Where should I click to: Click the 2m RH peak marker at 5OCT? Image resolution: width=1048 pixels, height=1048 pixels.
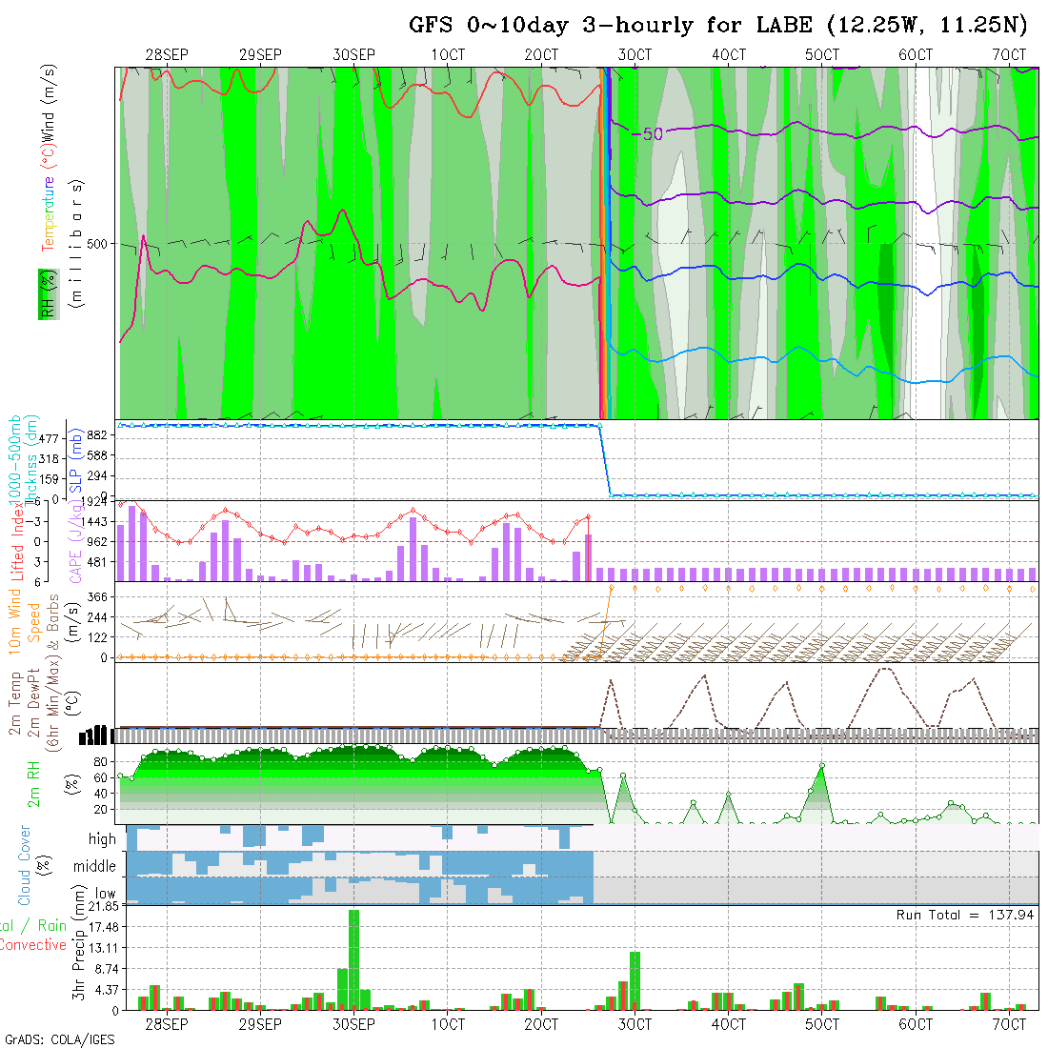(821, 765)
